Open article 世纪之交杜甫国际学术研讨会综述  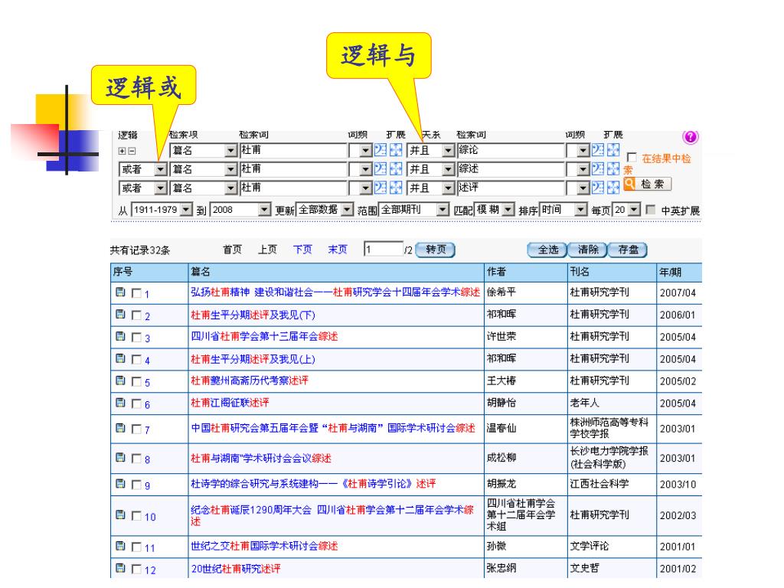tap(264, 546)
